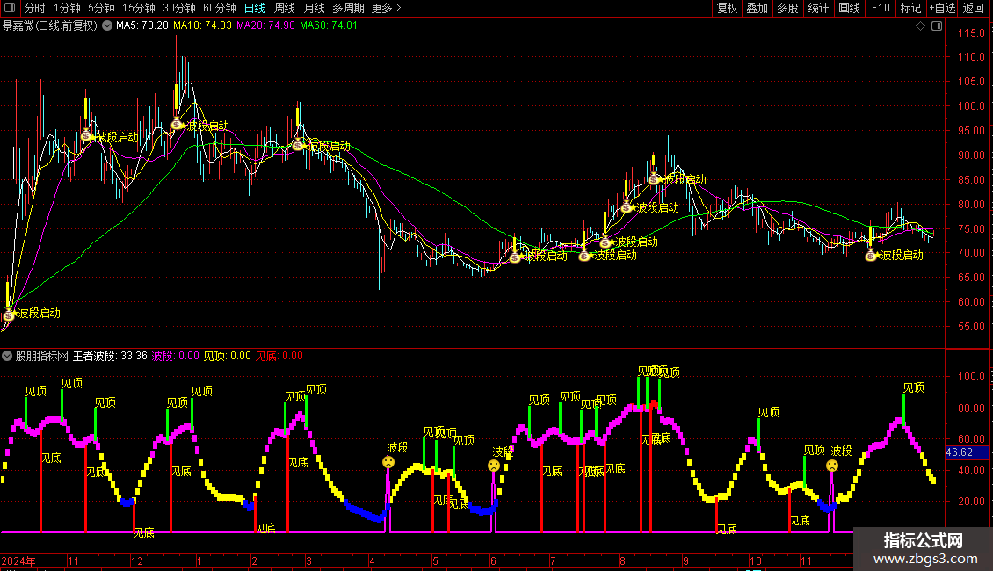Toggle the right side panel icon

(x=936, y=26)
